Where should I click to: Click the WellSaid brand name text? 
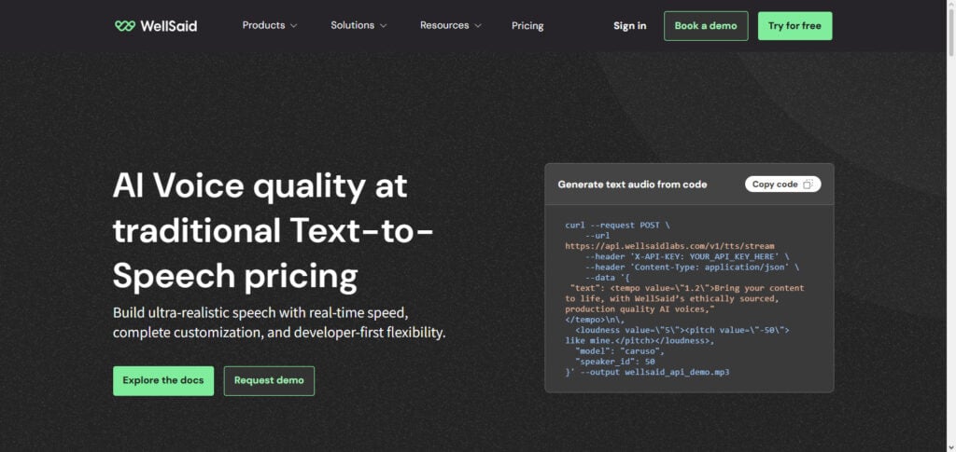(168, 25)
